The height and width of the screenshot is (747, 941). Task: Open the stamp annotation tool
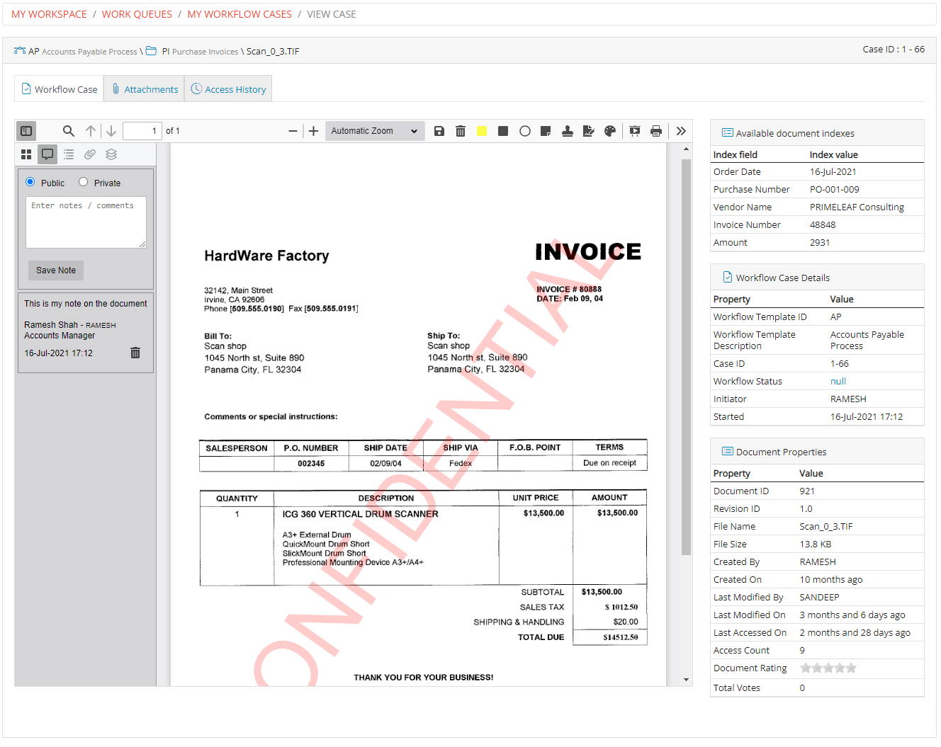(567, 130)
